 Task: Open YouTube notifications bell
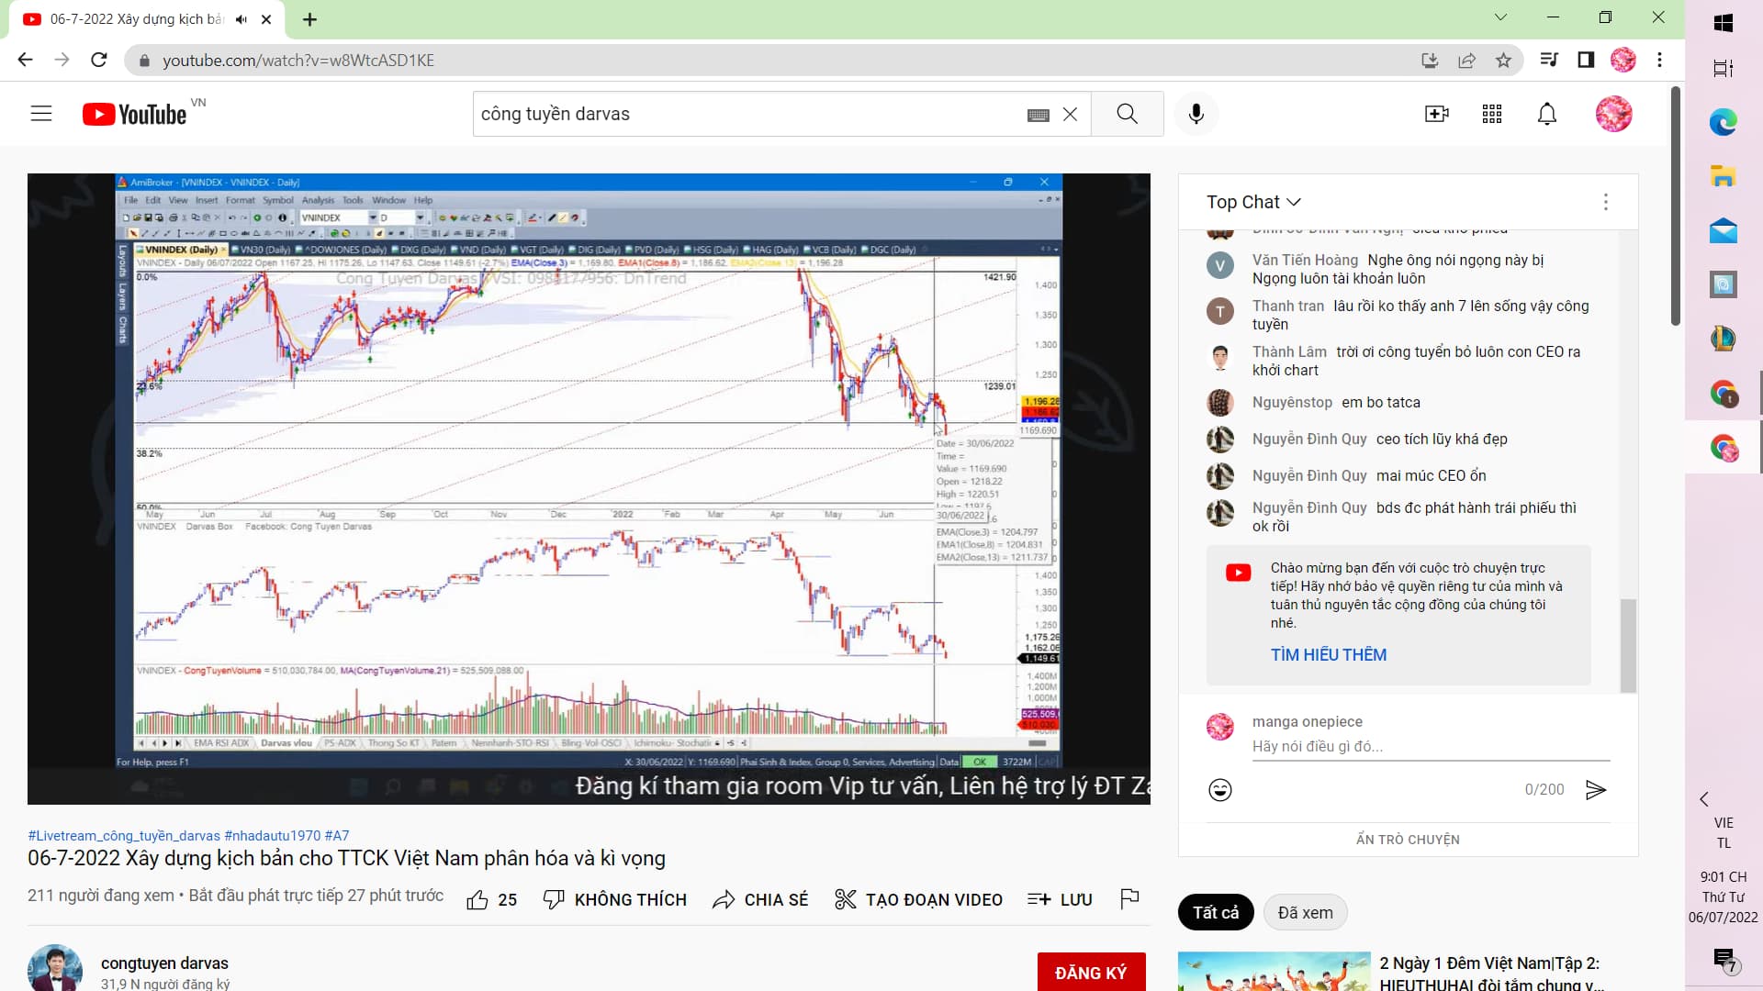pyautogui.click(x=1547, y=114)
